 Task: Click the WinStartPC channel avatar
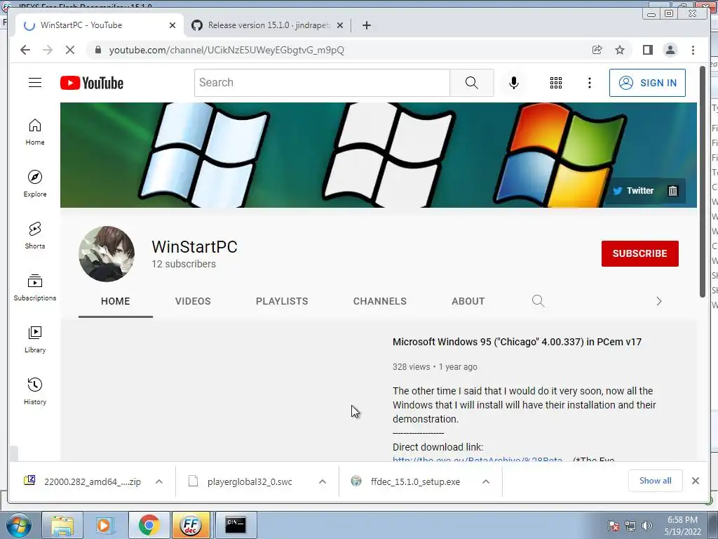tap(107, 253)
